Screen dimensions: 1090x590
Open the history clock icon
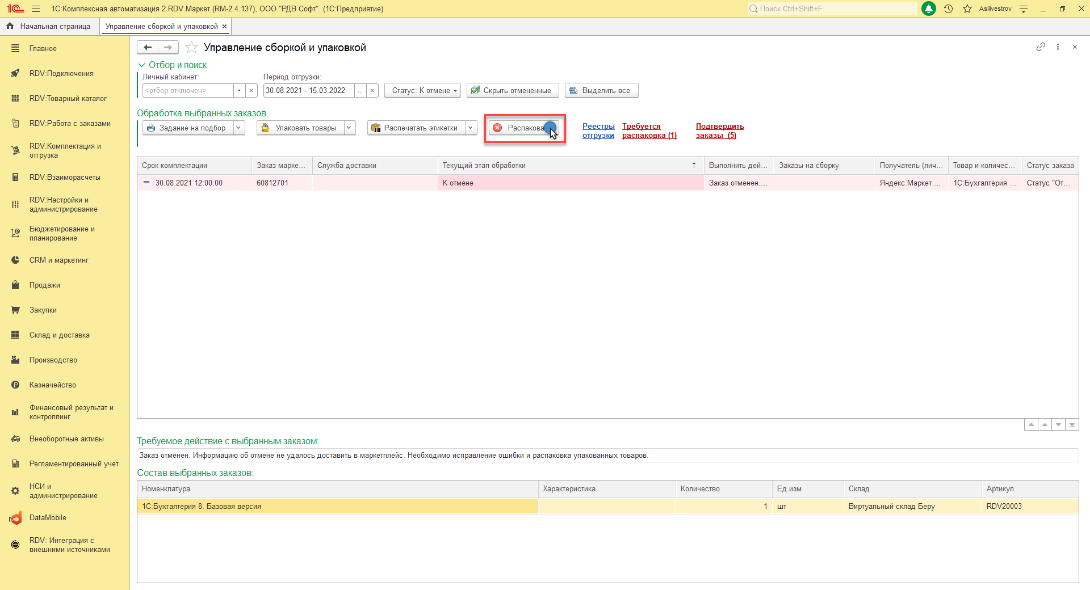(948, 9)
